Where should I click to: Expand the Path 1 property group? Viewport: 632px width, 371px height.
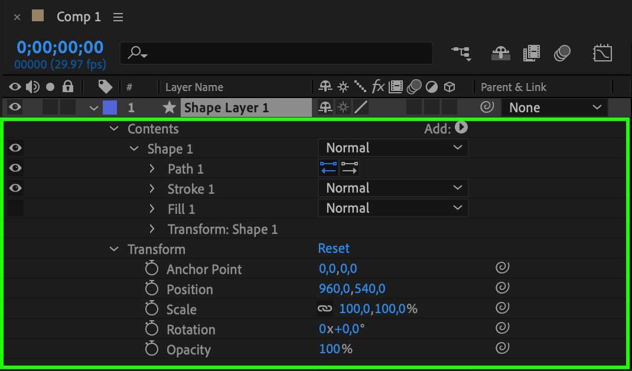152,169
